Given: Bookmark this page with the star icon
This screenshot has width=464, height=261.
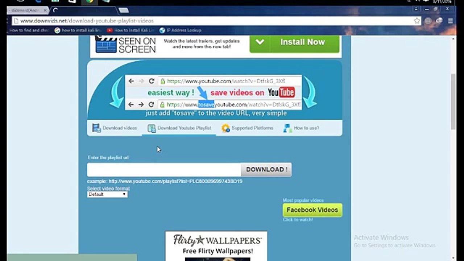Looking at the screenshot, I should (x=417, y=21).
